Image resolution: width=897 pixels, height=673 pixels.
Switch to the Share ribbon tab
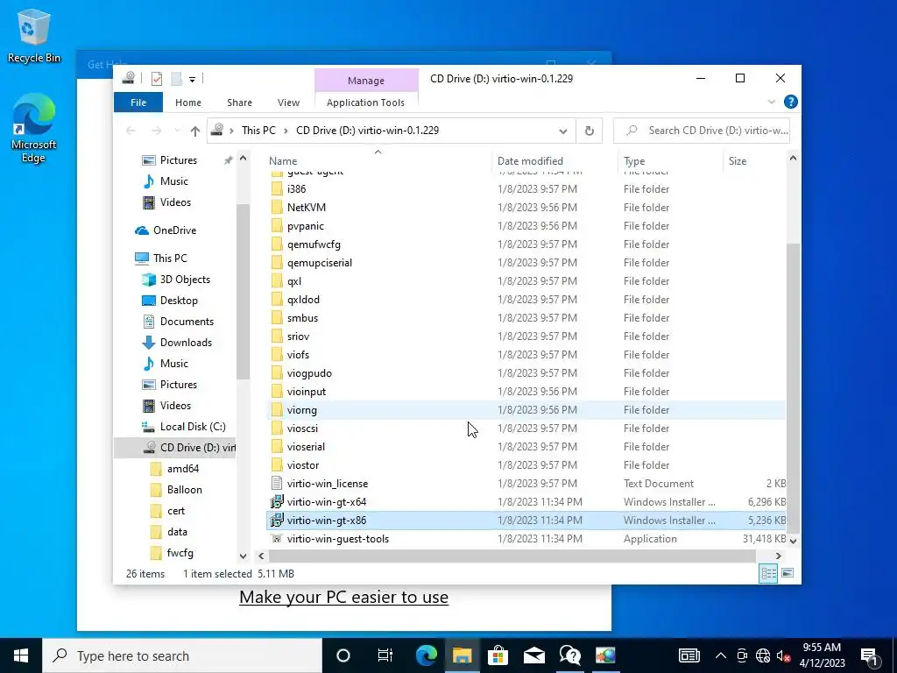(x=239, y=103)
